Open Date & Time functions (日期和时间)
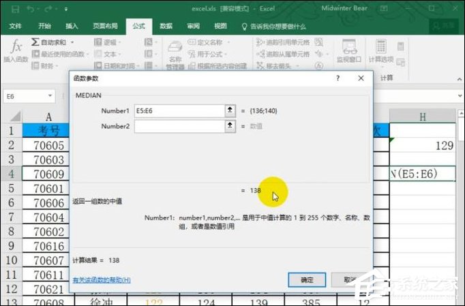Image resolution: width=465 pixels, height=306 pixels. 116,65
